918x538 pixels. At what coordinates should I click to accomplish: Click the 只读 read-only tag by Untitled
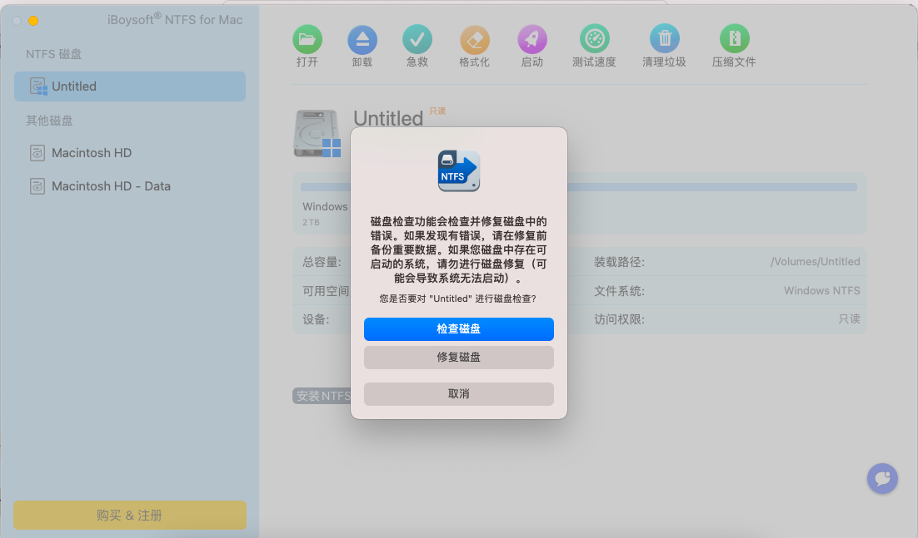[437, 111]
